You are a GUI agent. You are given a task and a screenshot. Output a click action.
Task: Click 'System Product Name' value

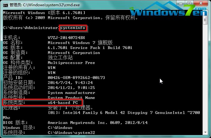tap(71, 97)
